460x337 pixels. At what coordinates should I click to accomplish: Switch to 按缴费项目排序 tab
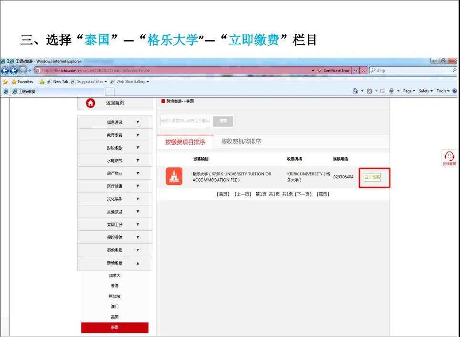coord(185,142)
